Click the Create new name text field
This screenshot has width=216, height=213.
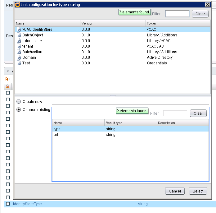(x=130, y=102)
